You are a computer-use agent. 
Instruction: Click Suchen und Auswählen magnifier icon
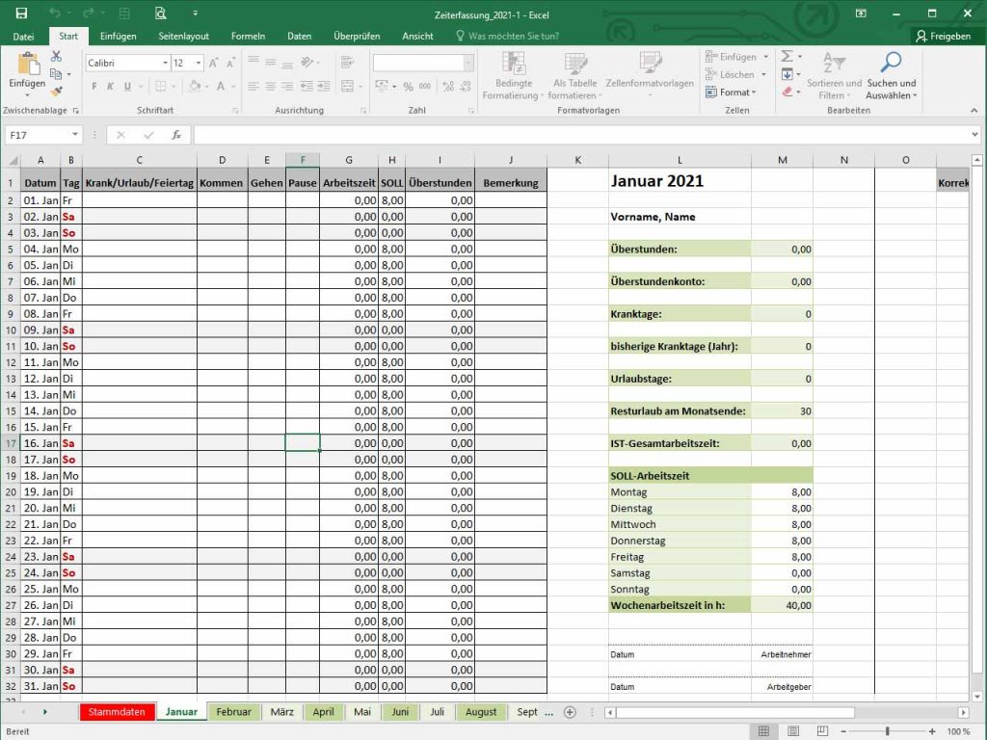point(892,61)
